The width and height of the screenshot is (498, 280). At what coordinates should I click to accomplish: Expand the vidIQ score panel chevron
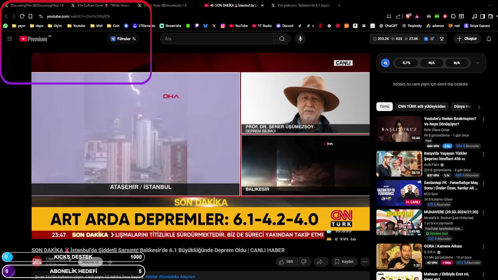[x=478, y=63]
